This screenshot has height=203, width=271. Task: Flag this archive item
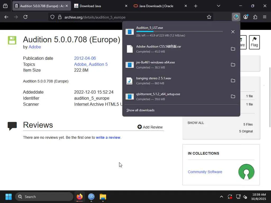(x=254, y=42)
